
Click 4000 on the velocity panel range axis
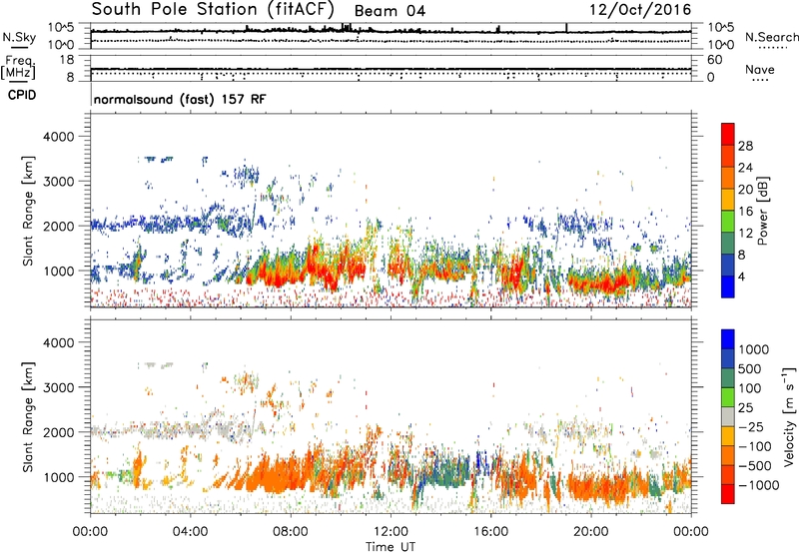[x=58, y=342]
